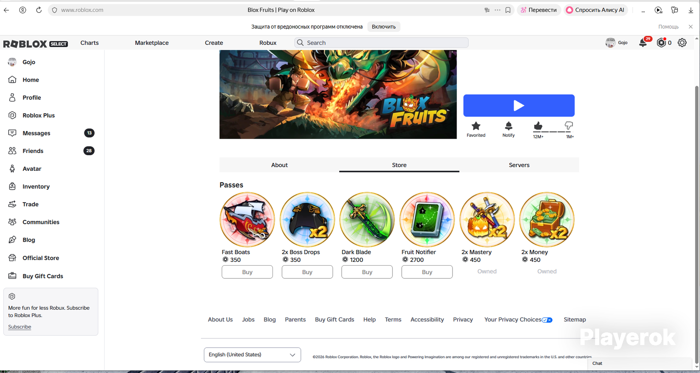Dislike the game with thumbs down
The height and width of the screenshot is (373, 700).
(x=569, y=126)
